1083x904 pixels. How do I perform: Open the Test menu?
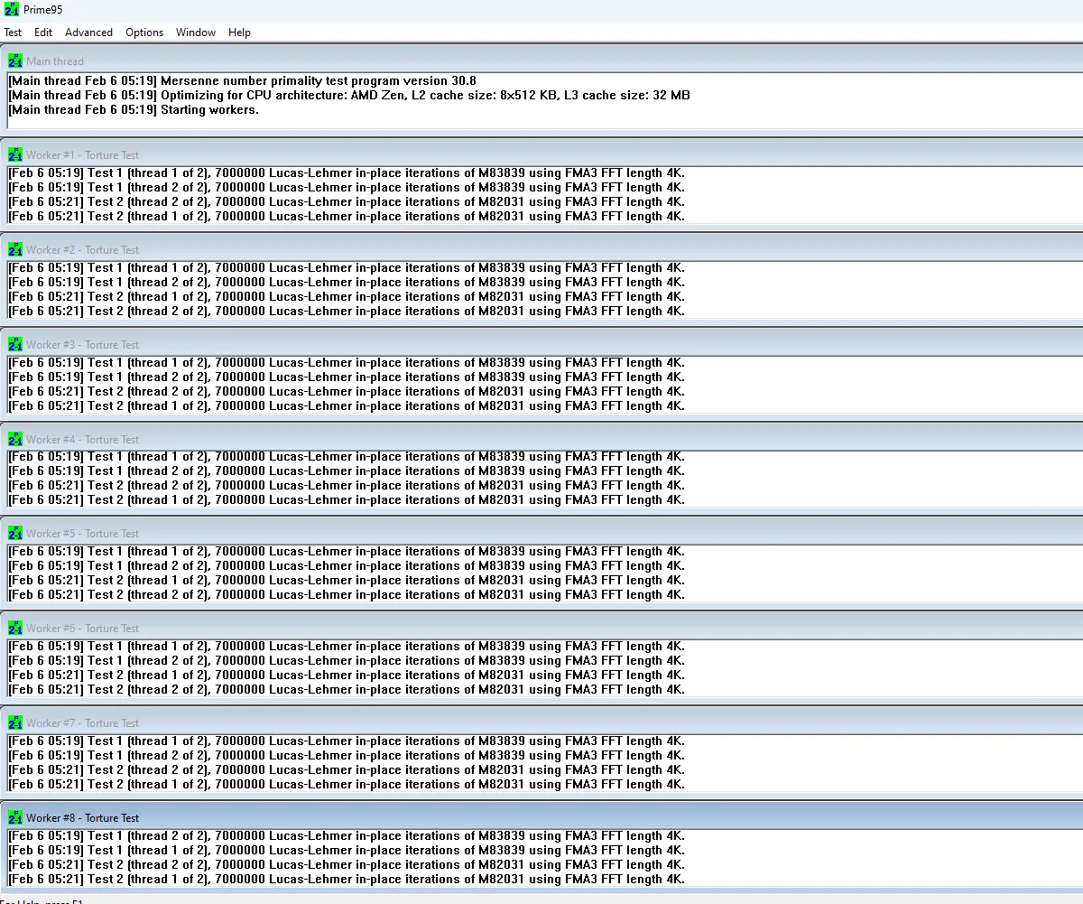click(x=13, y=33)
